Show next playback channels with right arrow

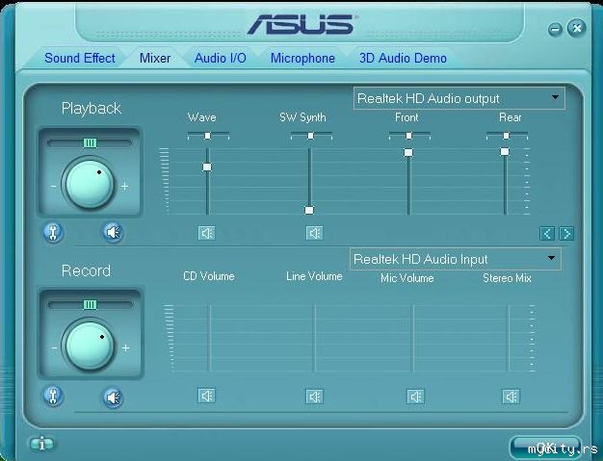[566, 233]
